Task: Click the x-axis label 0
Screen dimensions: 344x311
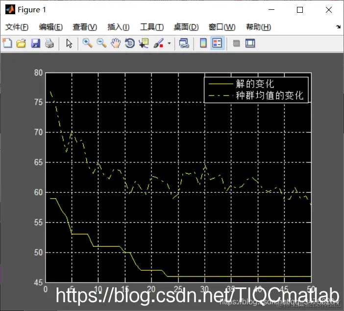Action: coord(46,289)
